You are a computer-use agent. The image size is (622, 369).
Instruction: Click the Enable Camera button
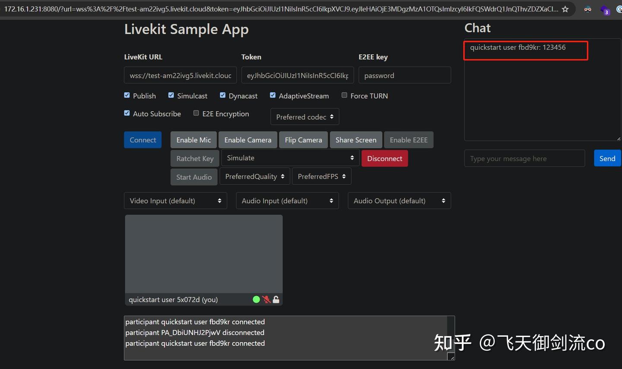[x=248, y=140]
